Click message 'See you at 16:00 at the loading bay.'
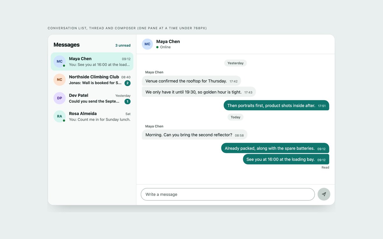Viewport: 383px width, 239px height. tap(286, 159)
